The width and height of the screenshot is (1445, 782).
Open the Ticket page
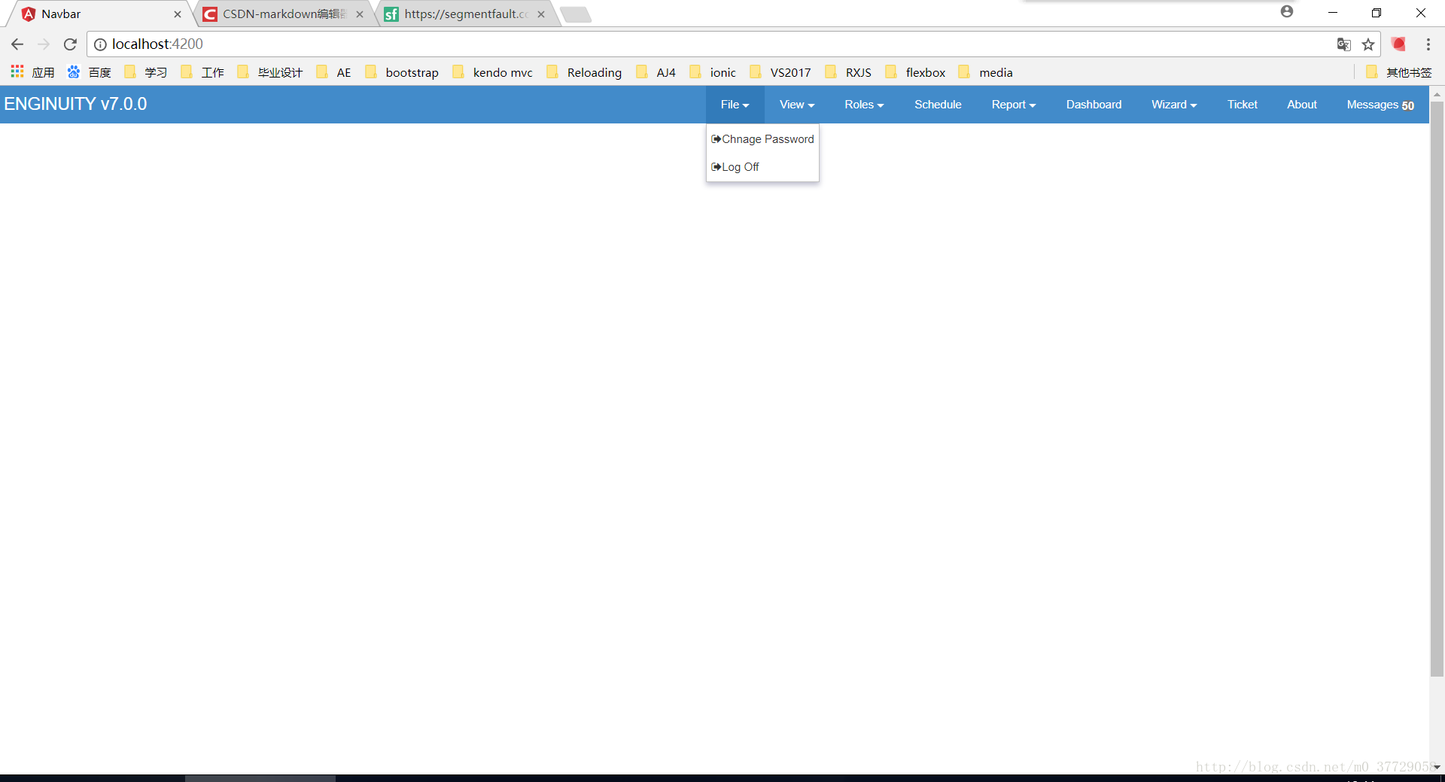tap(1242, 105)
